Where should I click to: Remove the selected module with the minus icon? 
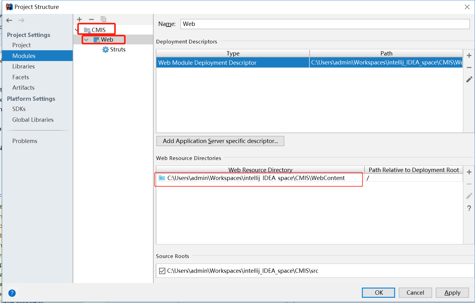click(91, 19)
